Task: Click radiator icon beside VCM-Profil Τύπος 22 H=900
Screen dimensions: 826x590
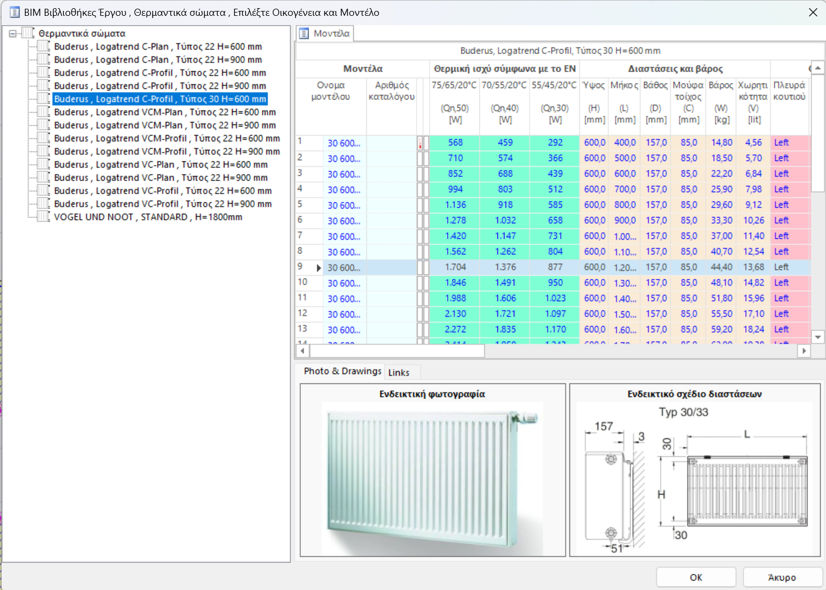Action: click(44, 151)
